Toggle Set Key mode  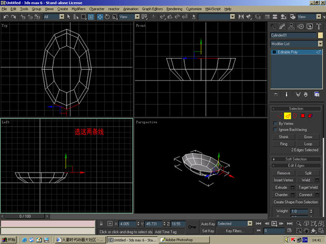[x=208, y=231]
